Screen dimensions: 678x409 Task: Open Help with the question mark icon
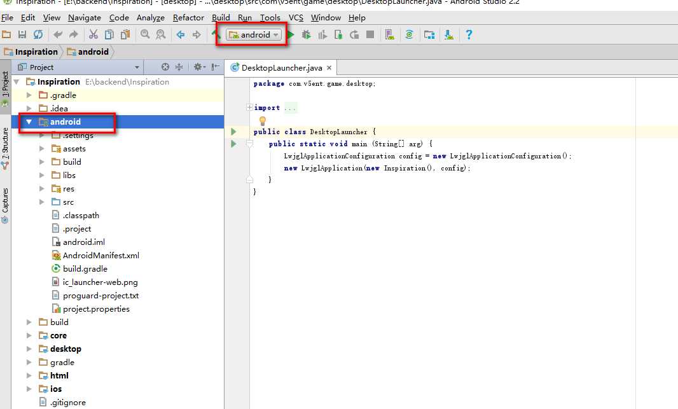point(469,35)
